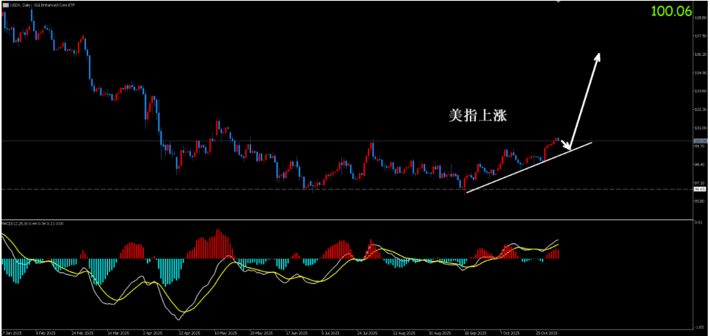Click the USDX Daily chart title text
The height and width of the screenshot is (336, 710).
pos(44,5)
